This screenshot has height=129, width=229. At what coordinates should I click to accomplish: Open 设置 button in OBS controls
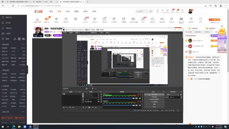point(154,104)
